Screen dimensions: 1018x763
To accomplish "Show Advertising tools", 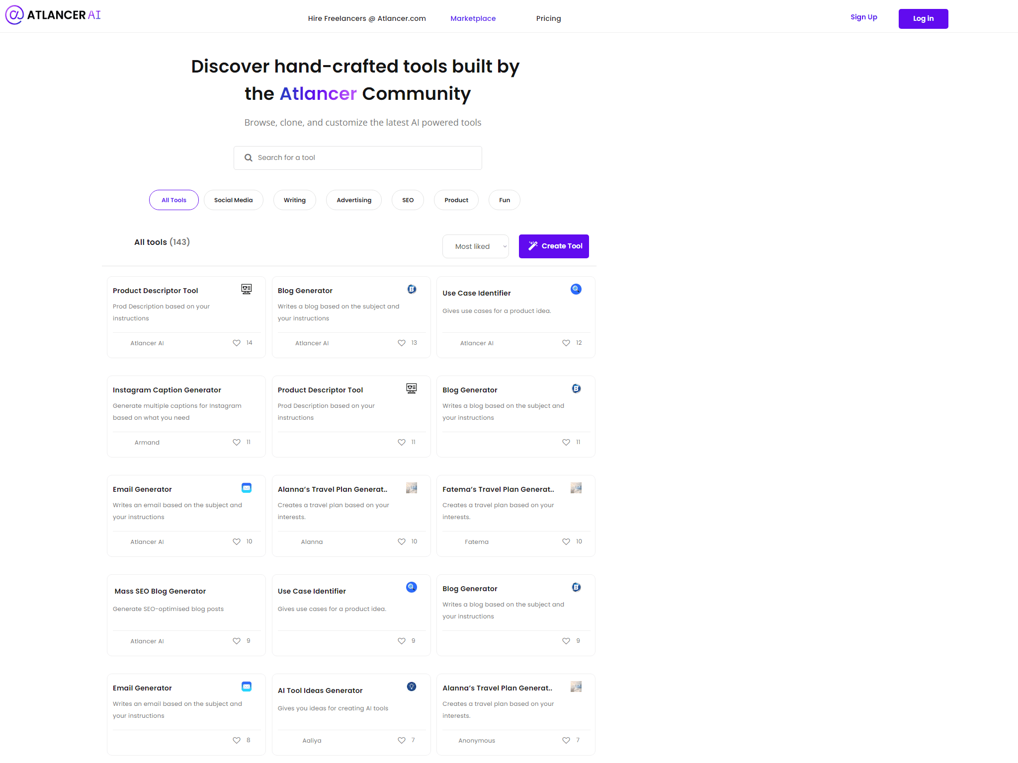I will 354,200.
